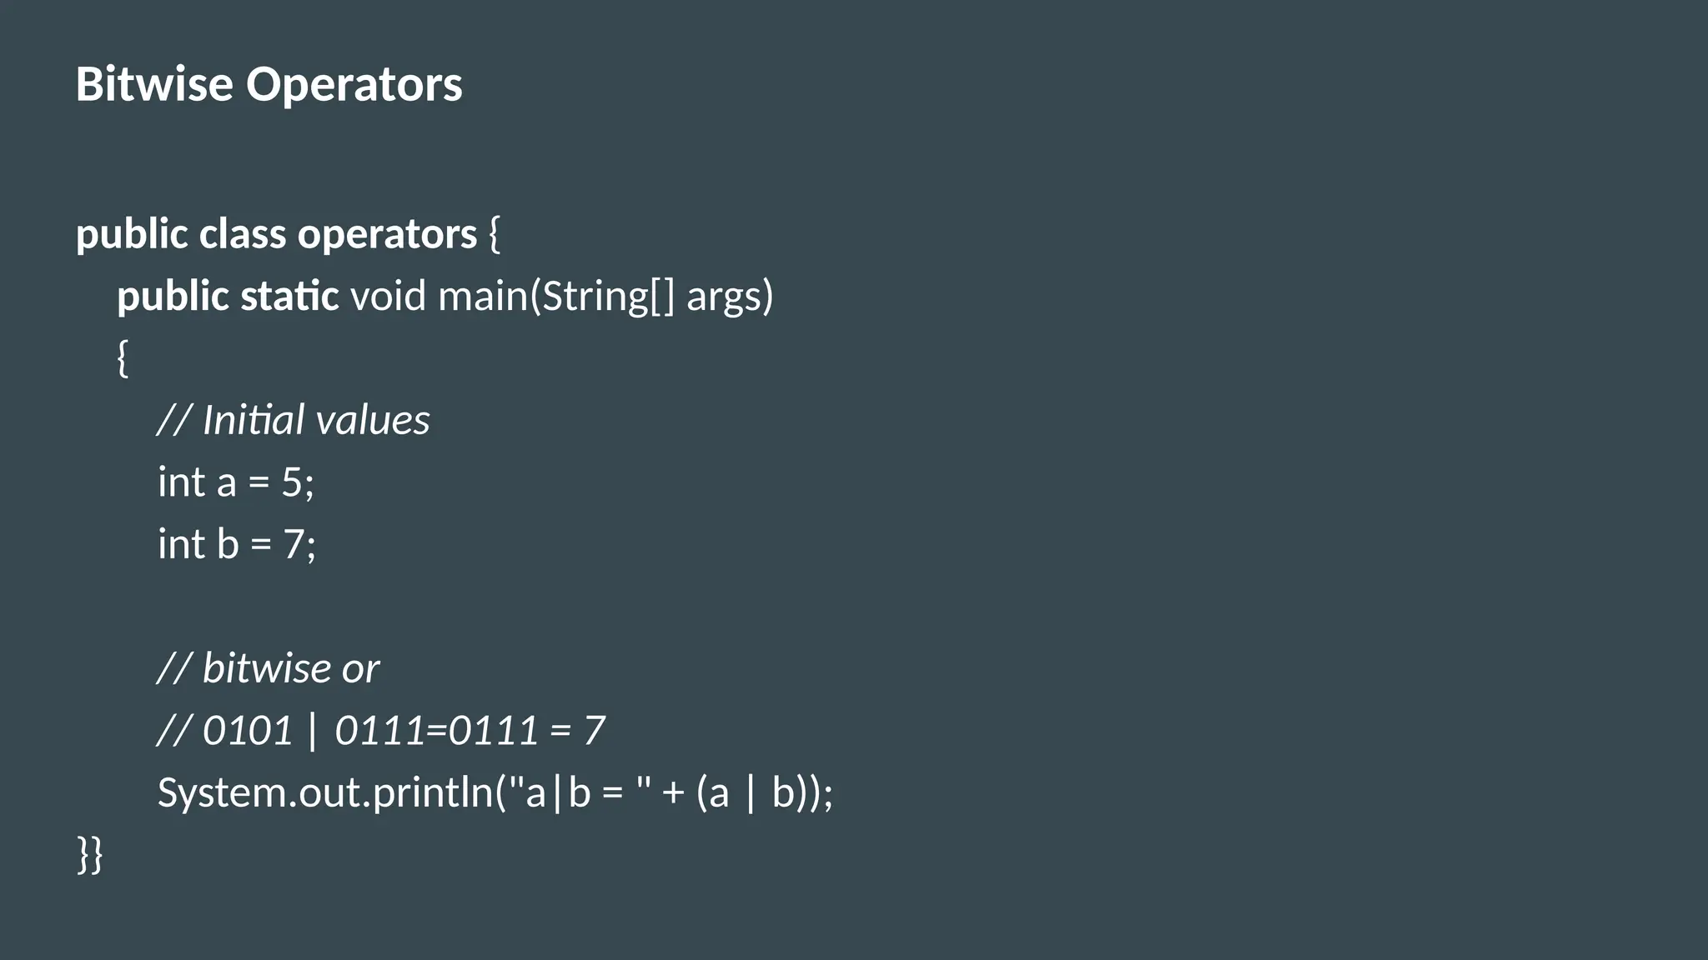This screenshot has height=960, width=1708.
Task: Click "System.out.println" in the print statement
Action: tap(325, 792)
